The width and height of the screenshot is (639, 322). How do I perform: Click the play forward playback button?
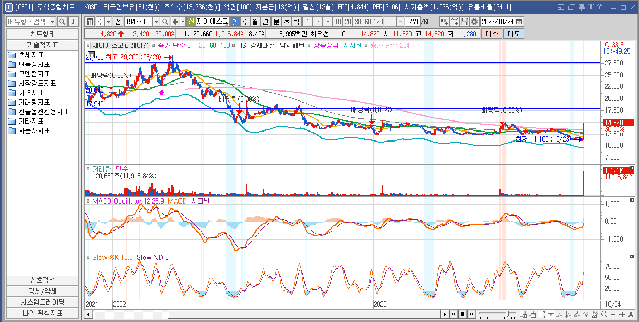click(x=445, y=314)
